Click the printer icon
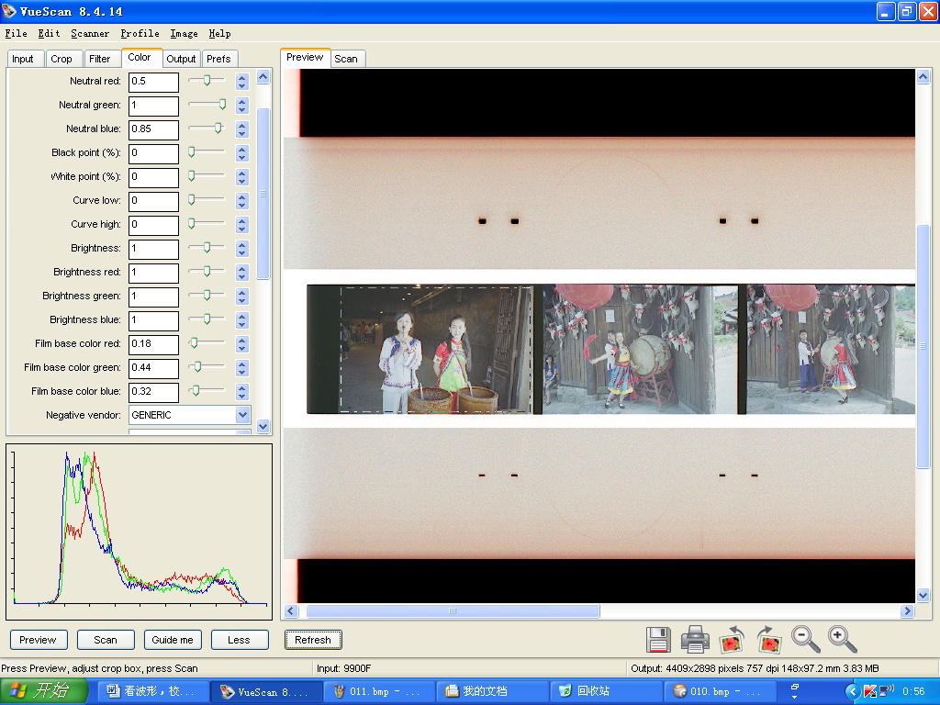 [695, 639]
